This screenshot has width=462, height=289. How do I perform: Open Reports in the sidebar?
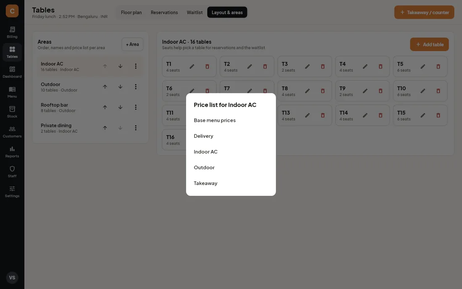click(x=12, y=152)
